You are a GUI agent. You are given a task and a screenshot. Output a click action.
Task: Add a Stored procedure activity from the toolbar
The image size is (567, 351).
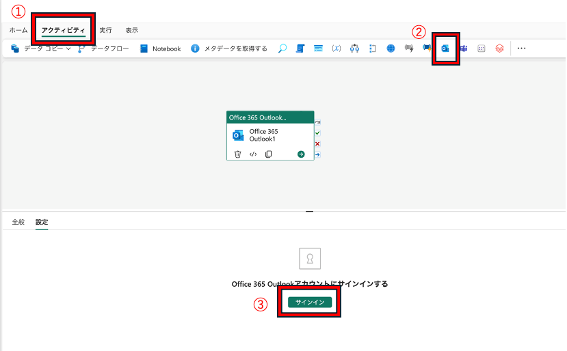tap(318, 48)
